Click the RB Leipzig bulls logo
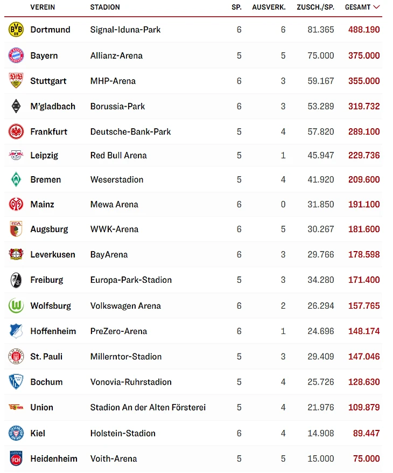Viewport: 393px width, 473px height. pyautogui.click(x=16, y=155)
